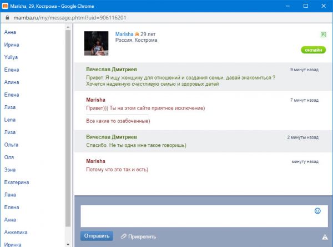333x247 pixels.
Task: Open Marisha profile name link
Action: tap(124, 34)
